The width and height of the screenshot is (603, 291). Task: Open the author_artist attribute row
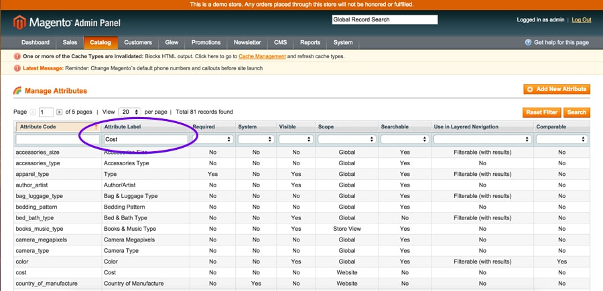301,185
